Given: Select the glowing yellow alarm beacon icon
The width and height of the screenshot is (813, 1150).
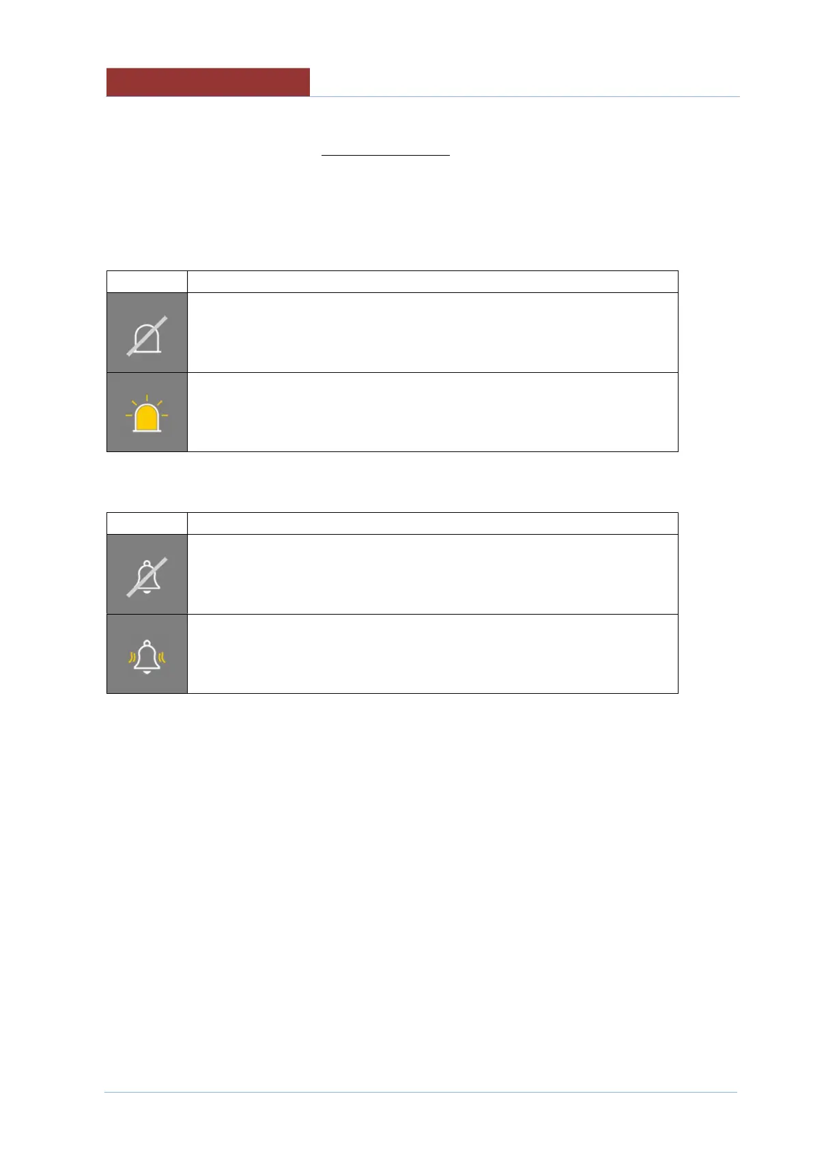Looking at the screenshot, I should 147,412.
